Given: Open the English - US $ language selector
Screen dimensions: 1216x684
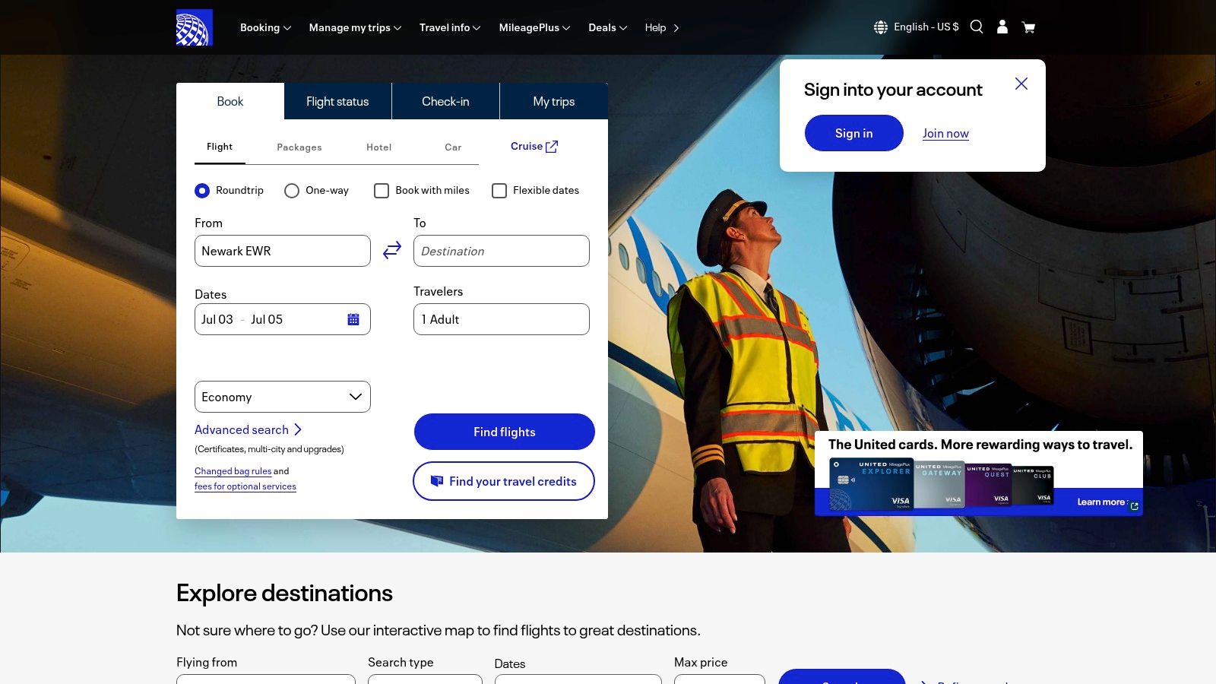Looking at the screenshot, I should (926, 27).
